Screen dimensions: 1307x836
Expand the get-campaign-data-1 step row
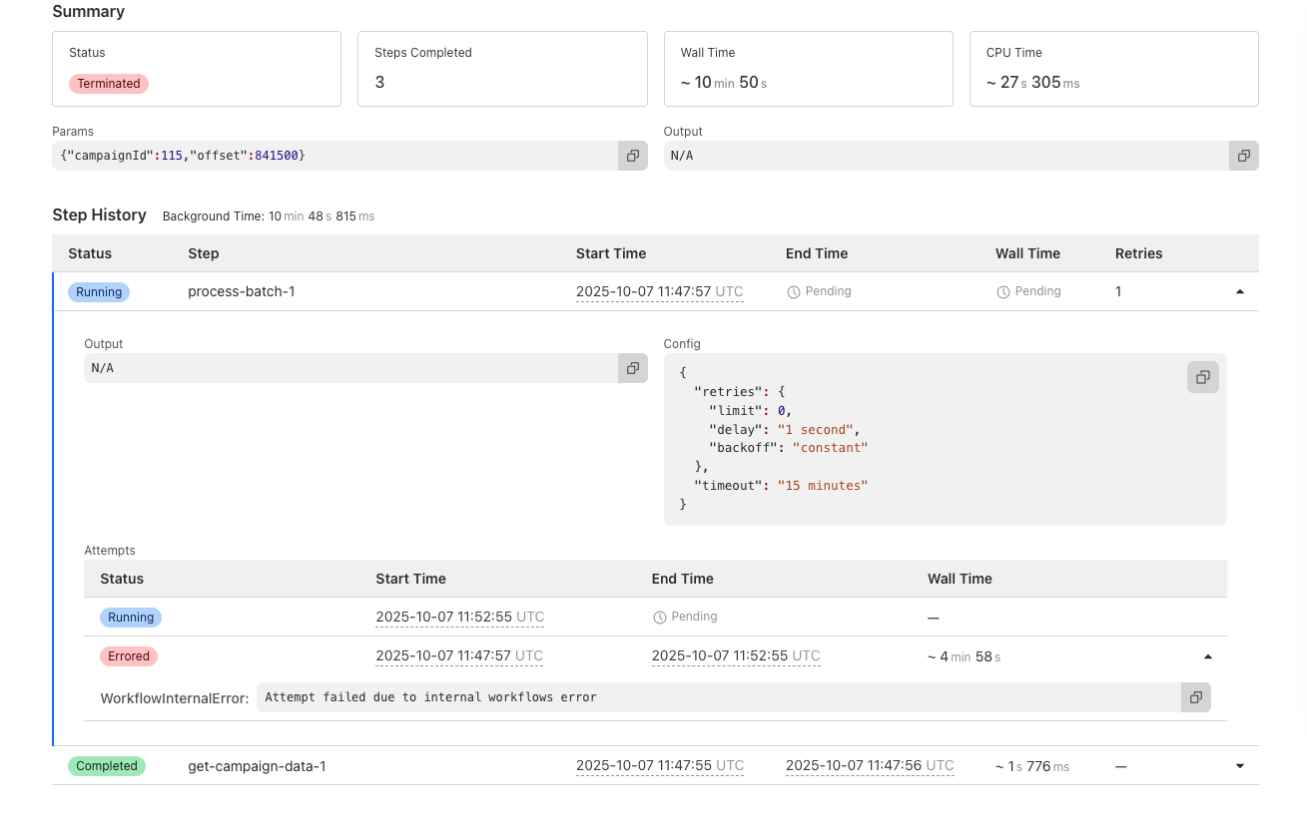click(1240, 766)
